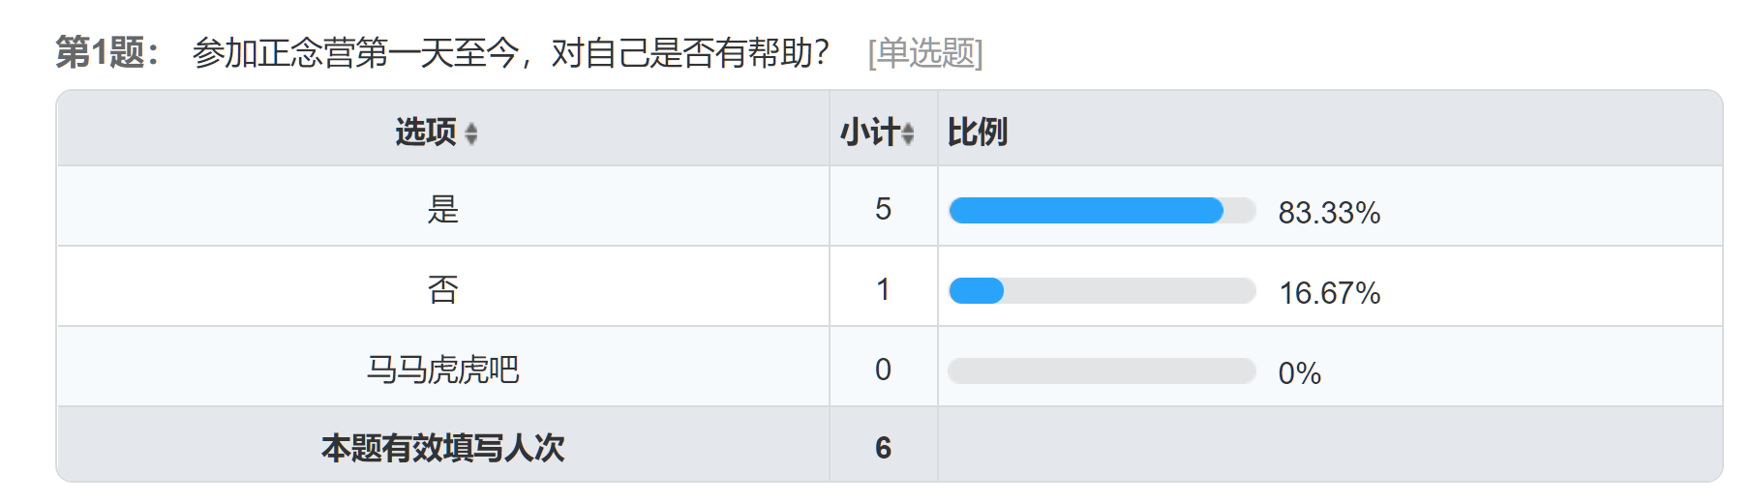Click the [单选题] question type tag
Viewport: 1753px width, 503px height.
point(925,52)
